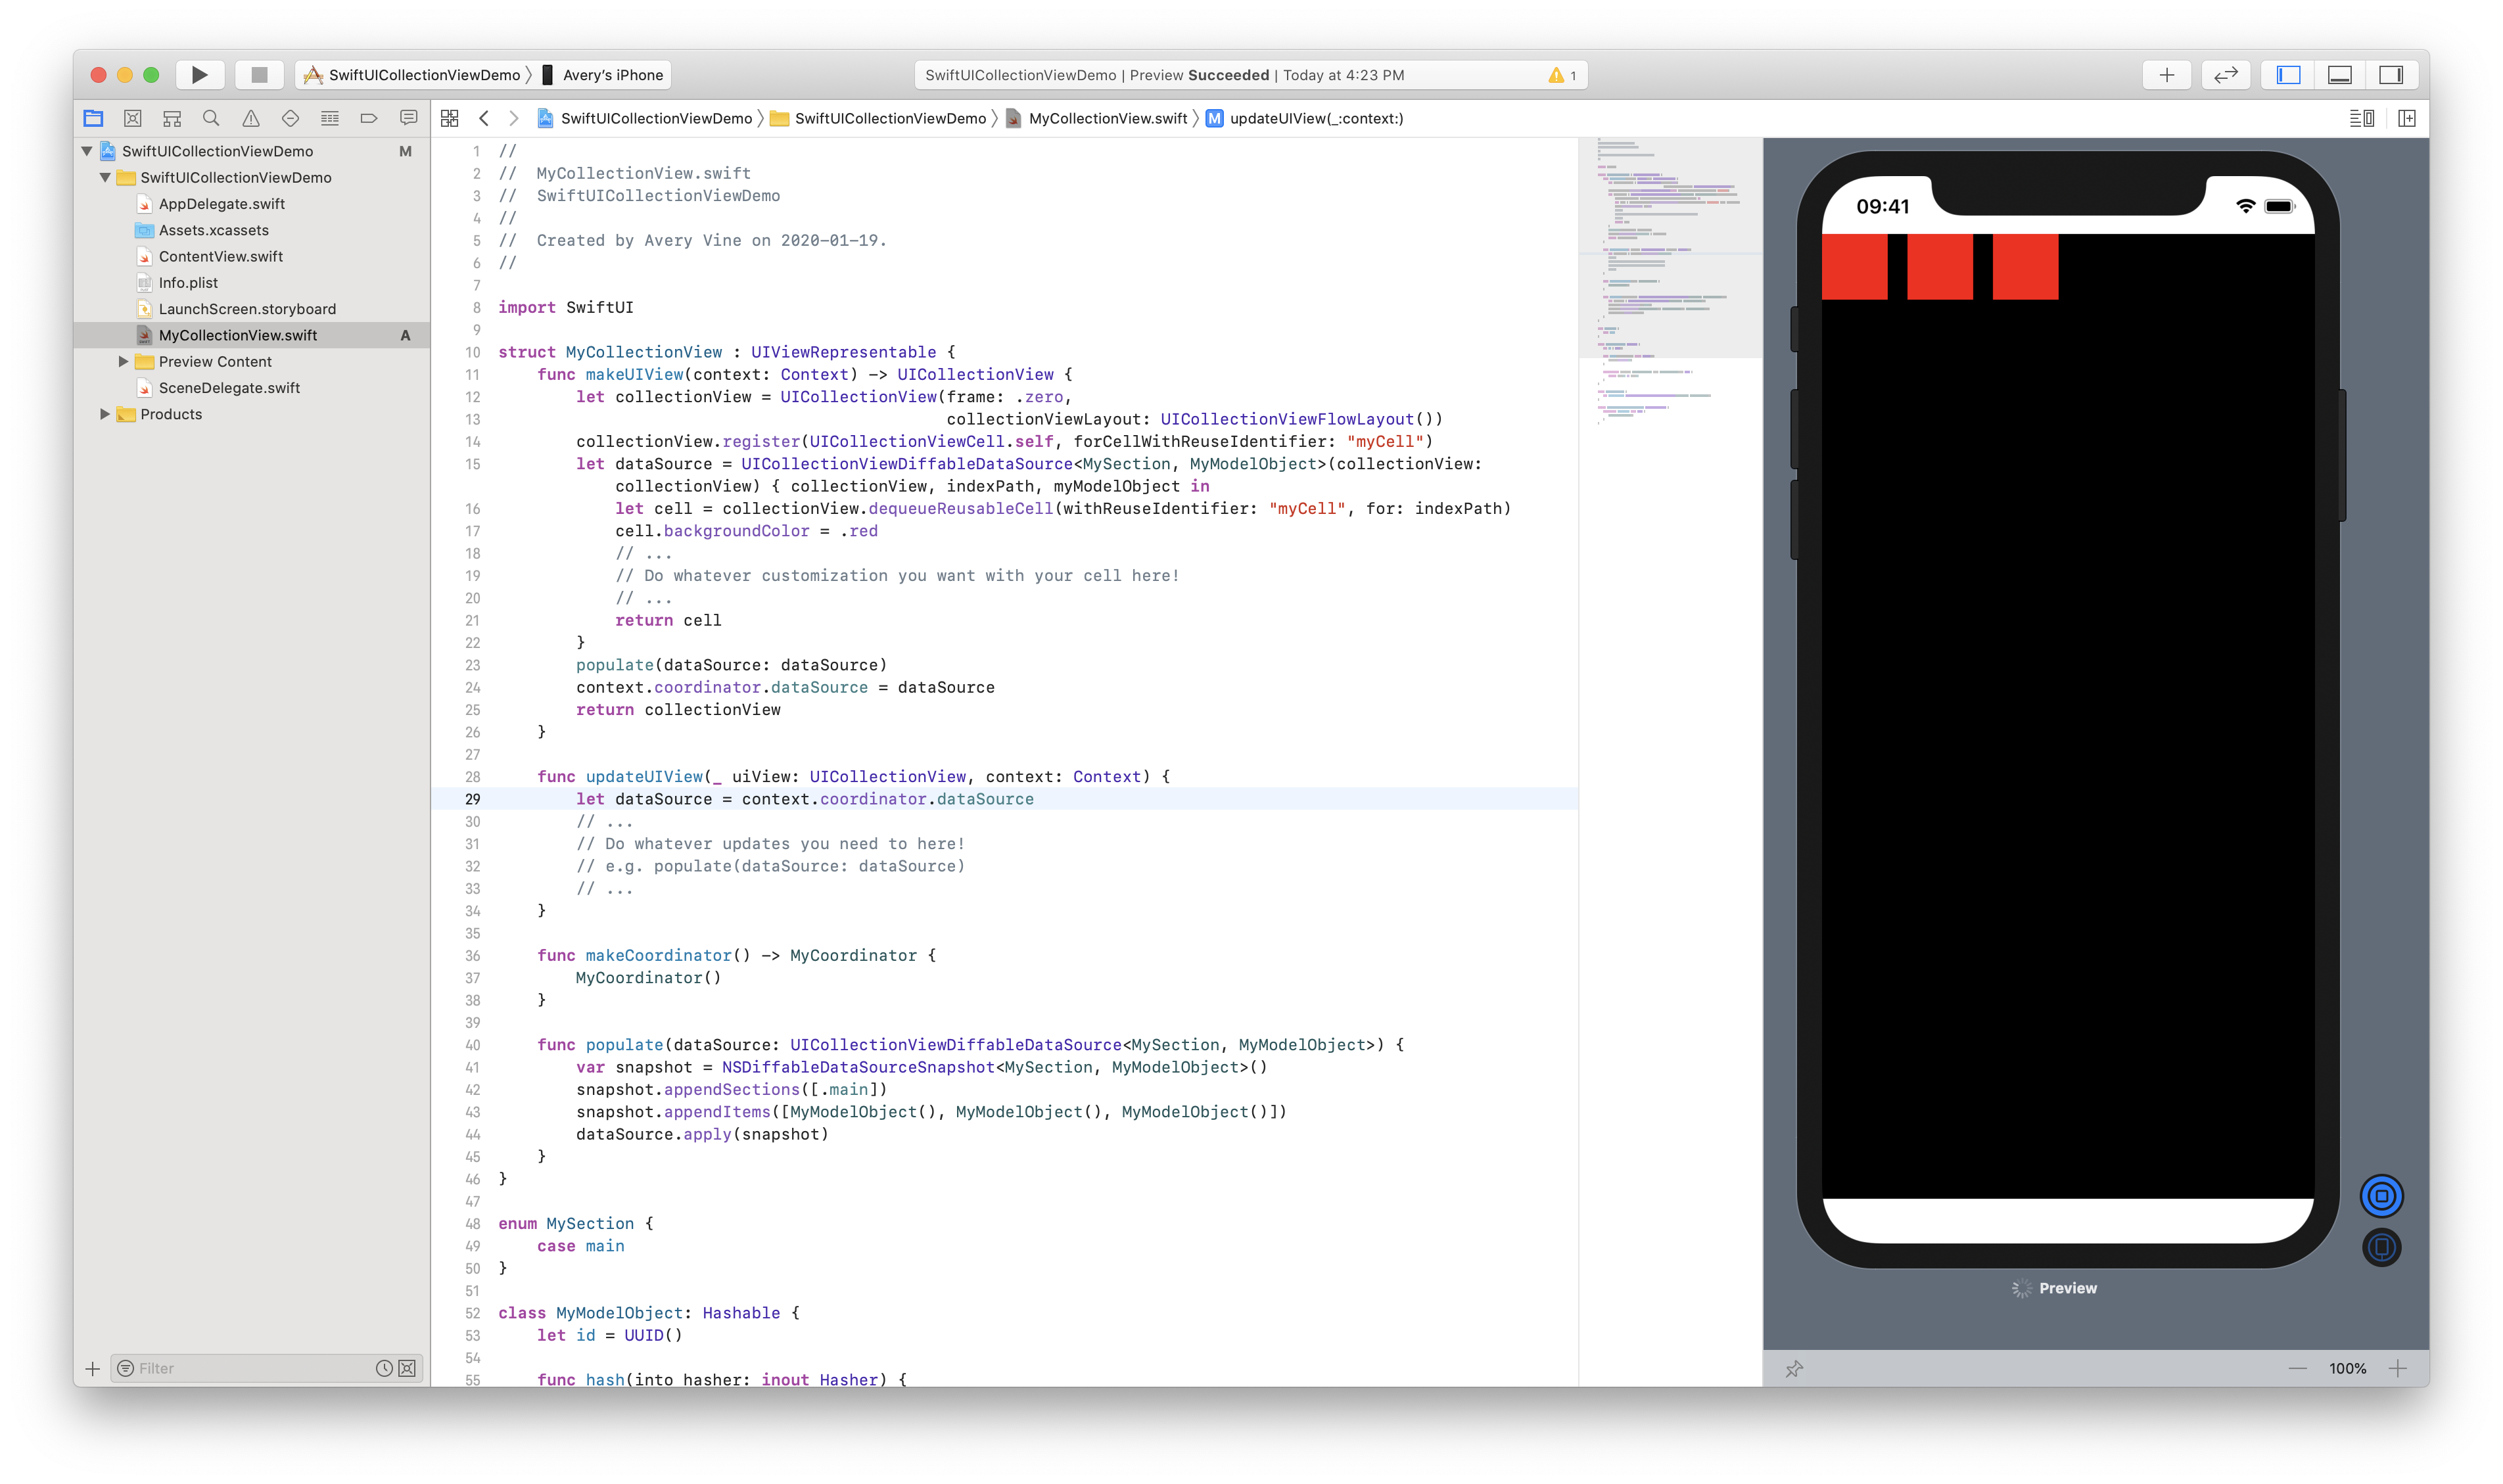The height and width of the screenshot is (1484, 2503).
Task: Click the updateUIView function name
Action: [644, 777]
